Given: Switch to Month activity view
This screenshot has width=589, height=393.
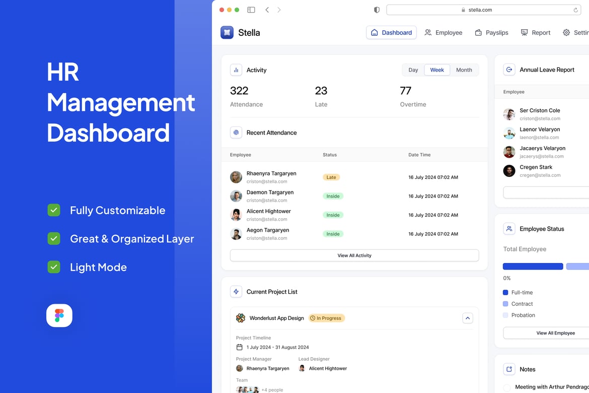Looking at the screenshot, I should coord(464,70).
